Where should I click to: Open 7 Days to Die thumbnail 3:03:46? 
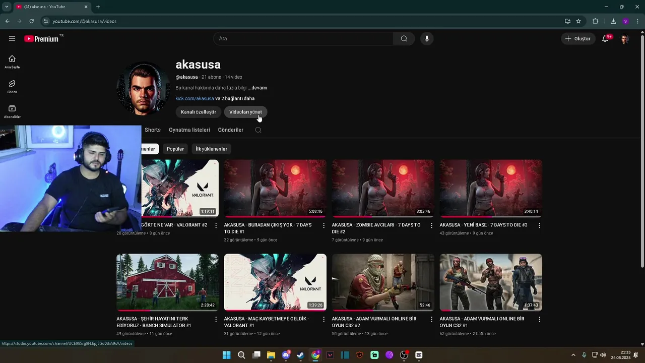pyautogui.click(x=383, y=189)
